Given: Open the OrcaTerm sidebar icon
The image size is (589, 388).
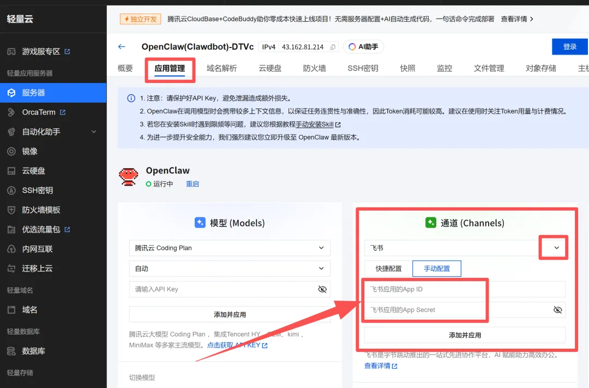Looking at the screenshot, I should pyautogui.click(x=11, y=112).
